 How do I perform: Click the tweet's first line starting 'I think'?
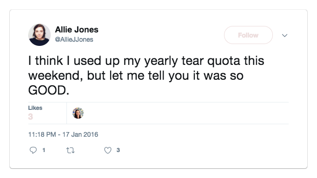coord(146,61)
